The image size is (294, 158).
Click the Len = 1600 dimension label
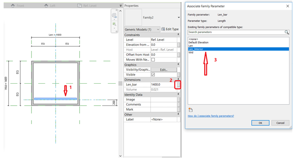(x=55, y=35)
